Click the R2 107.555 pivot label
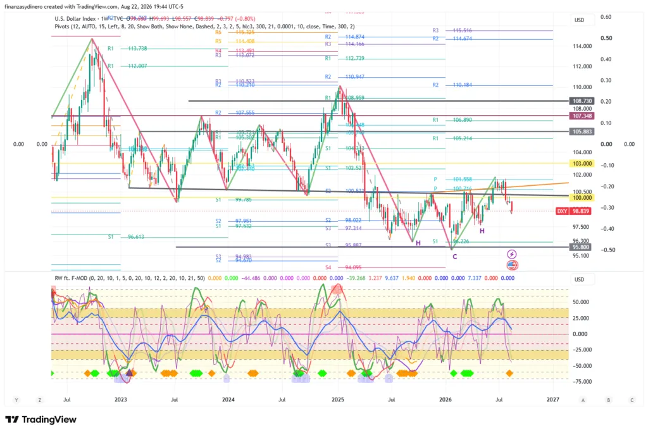The image size is (648, 433). tap(235, 113)
